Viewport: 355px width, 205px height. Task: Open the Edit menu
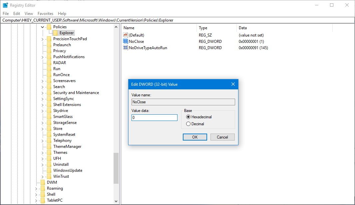point(16,13)
